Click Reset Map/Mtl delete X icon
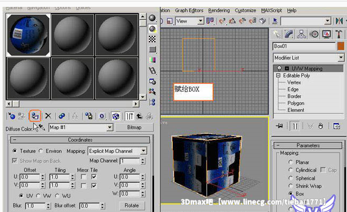 tap(48, 116)
